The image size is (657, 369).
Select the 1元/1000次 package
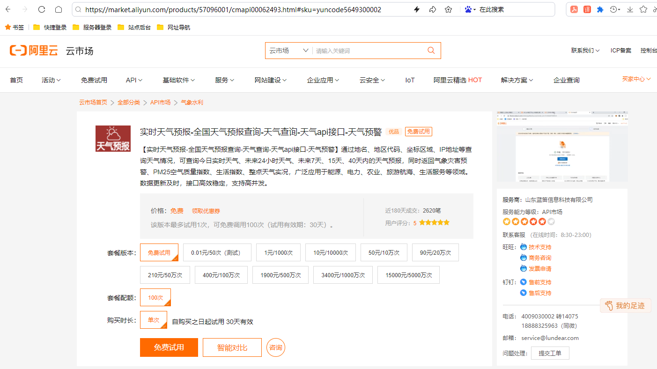278,252
